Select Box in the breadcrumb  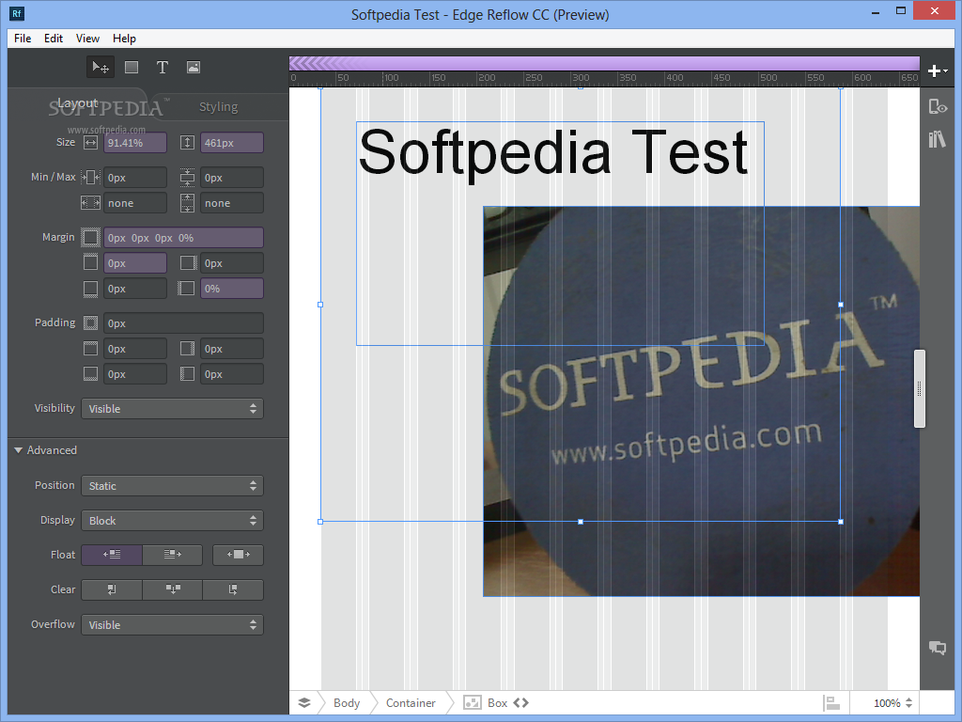(497, 702)
